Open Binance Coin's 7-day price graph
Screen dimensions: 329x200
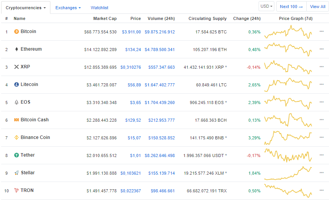[288, 138]
